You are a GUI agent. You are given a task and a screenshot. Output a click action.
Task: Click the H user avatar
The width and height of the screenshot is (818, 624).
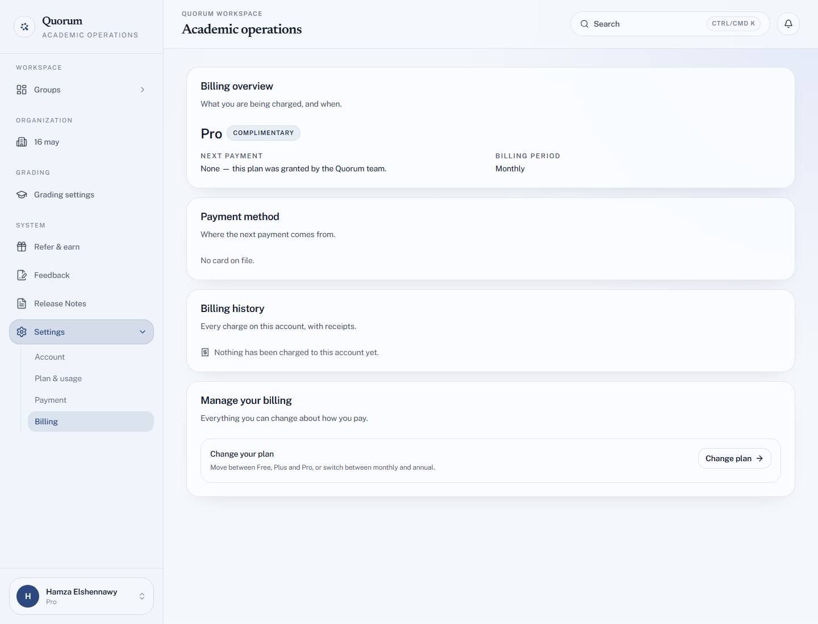pyautogui.click(x=28, y=596)
